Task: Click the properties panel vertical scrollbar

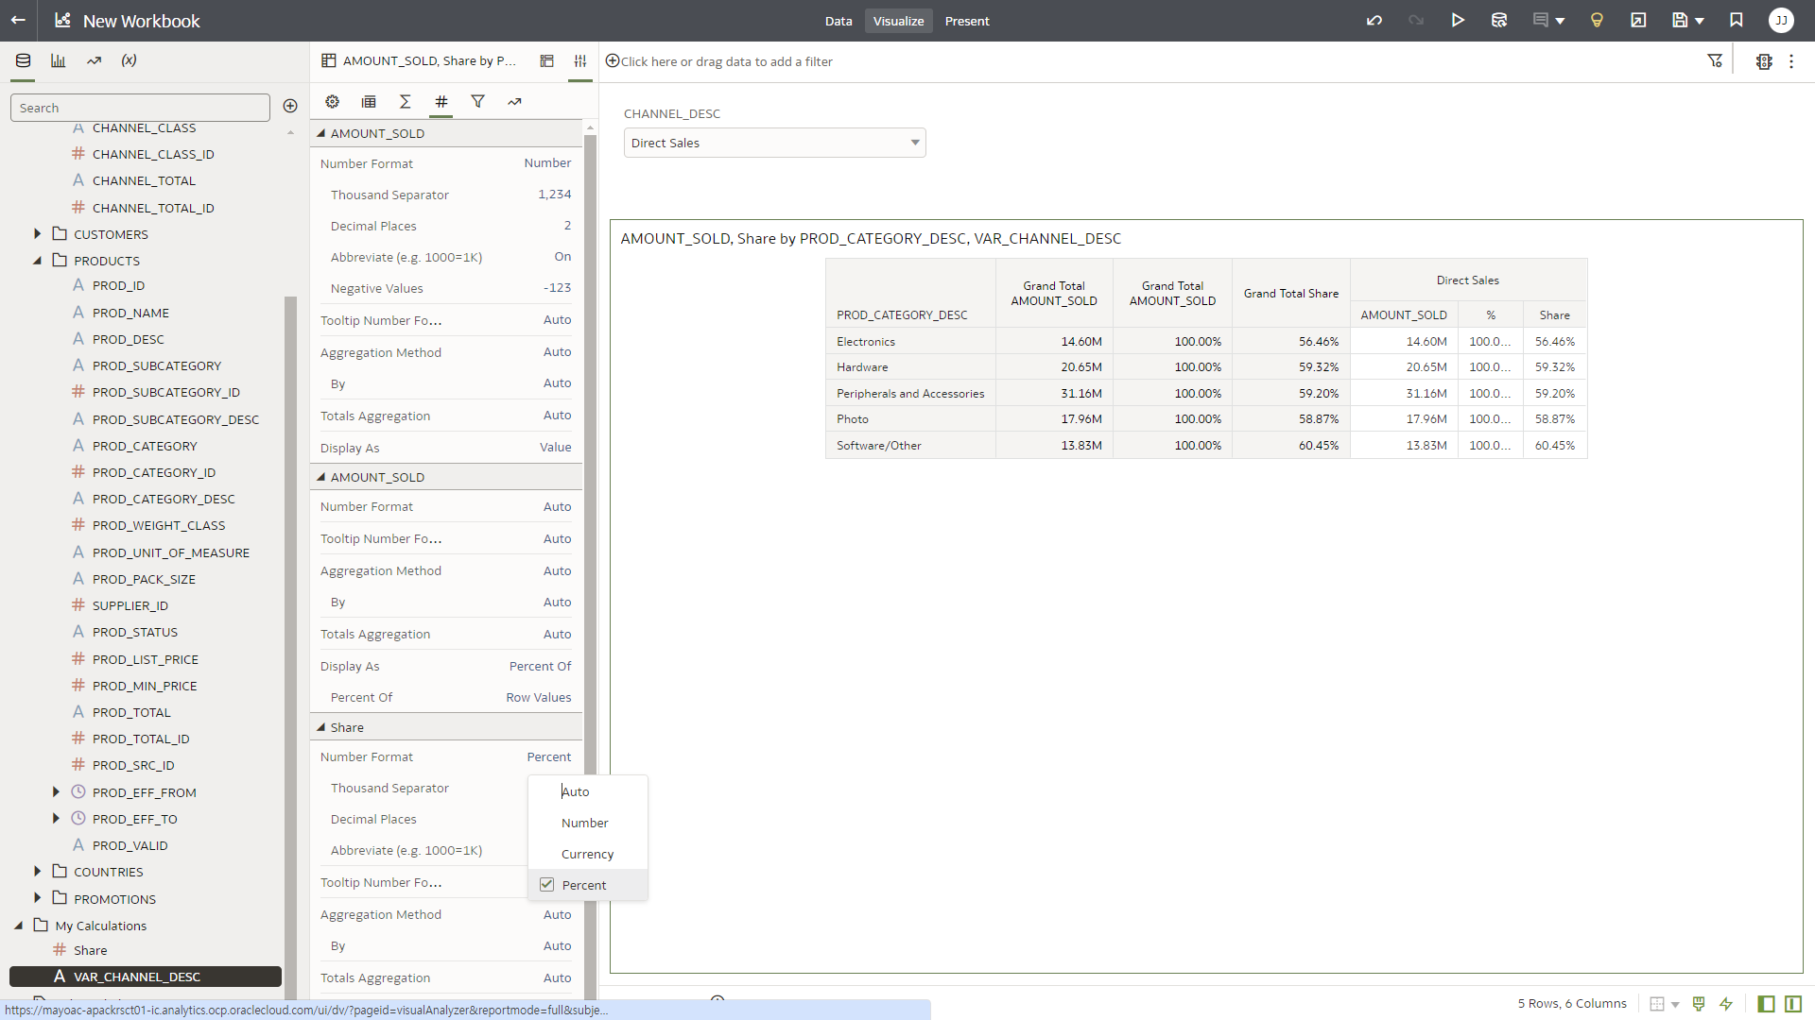Action: tap(590, 472)
